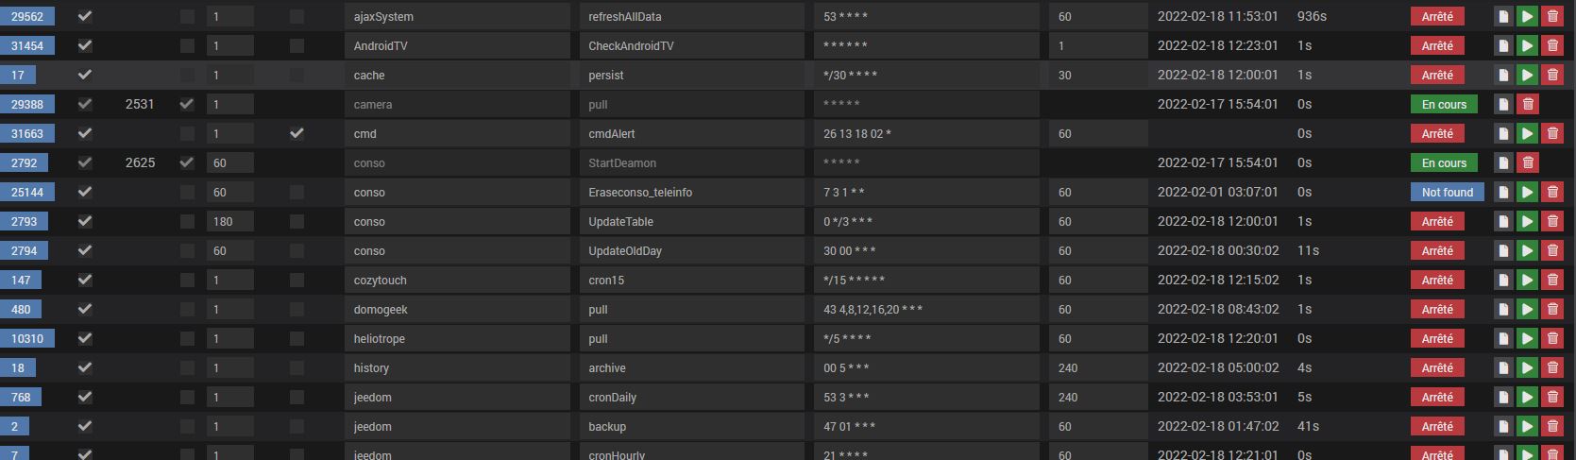The width and height of the screenshot is (1576, 460).
Task: Uncheck the once checkbox on the cmd row
Action: (297, 133)
